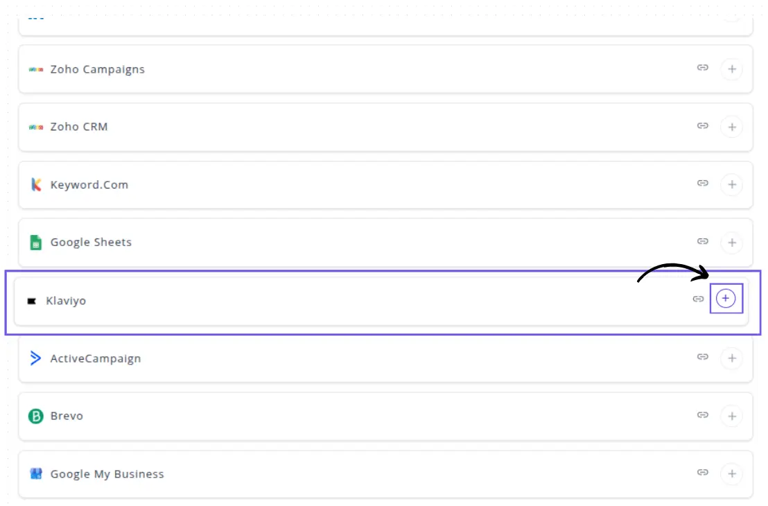Click the Brevo logo icon
The width and height of the screenshot is (768, 506).
point(36,417)
